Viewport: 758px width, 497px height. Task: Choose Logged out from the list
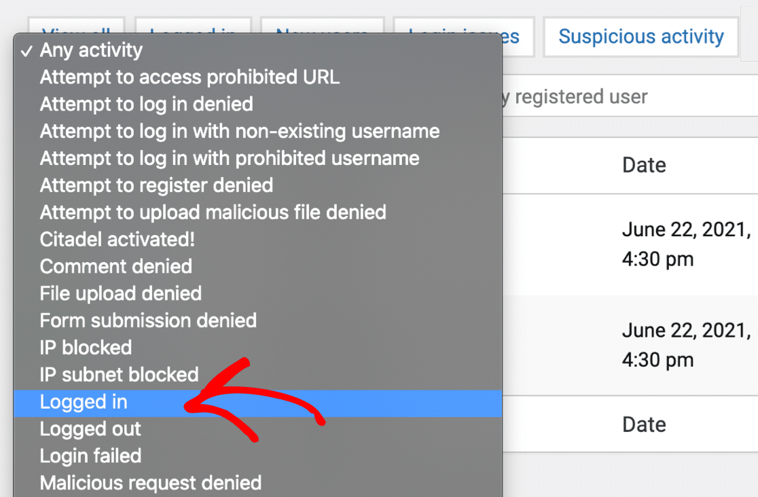[90, 429]
